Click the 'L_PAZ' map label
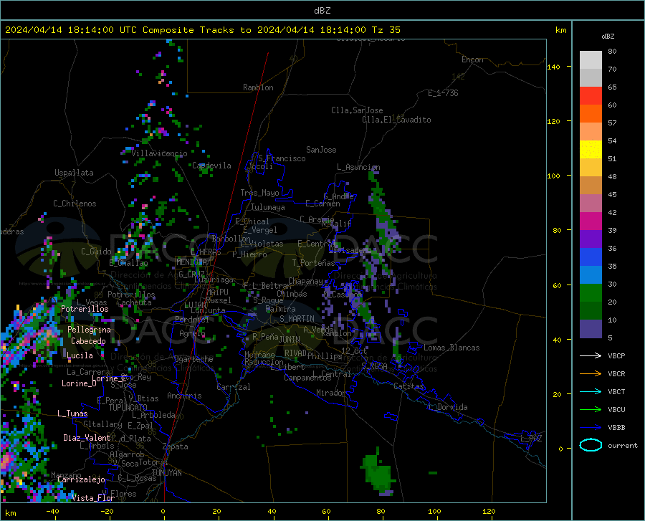 (532, 439)
